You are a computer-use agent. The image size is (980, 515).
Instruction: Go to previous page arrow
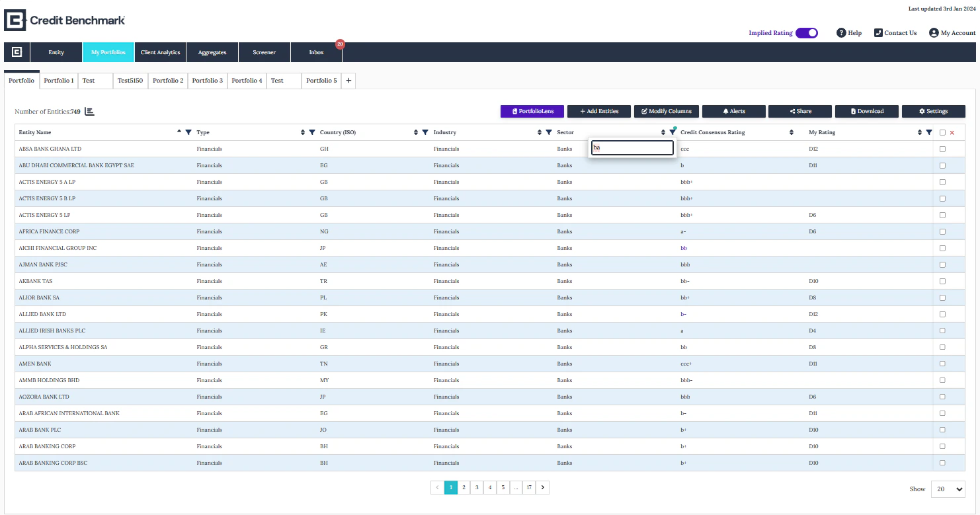(x=437, y=487)
